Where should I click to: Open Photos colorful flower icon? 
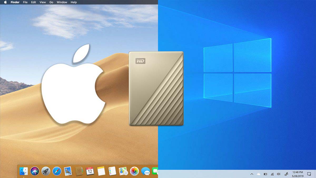(135, 171)
